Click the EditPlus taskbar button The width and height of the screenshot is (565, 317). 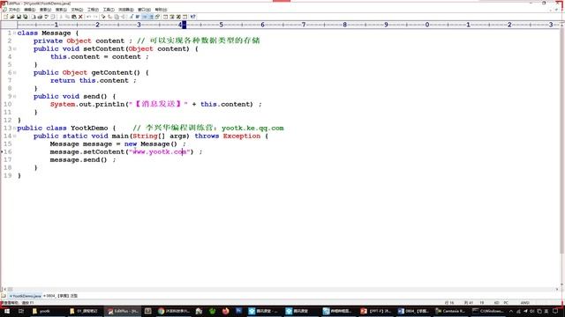(123, 311)
